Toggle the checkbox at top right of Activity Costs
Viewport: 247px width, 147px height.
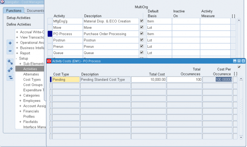(239, 67)
